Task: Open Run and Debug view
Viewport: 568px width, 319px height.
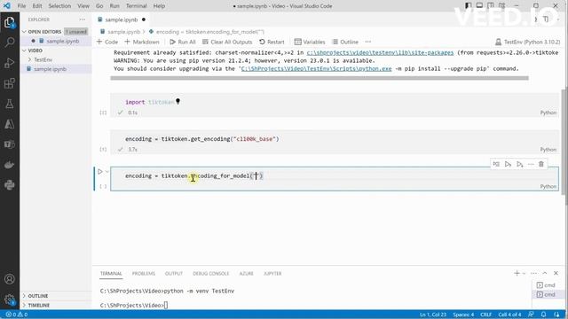Action: pyautogui.click(x=10, y=63)
